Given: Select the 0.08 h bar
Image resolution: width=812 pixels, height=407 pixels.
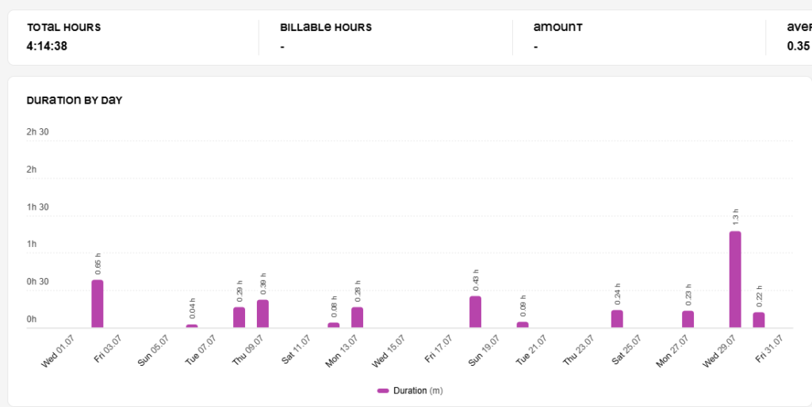Looking at the screenshot, I should click(x=334, y=325).
